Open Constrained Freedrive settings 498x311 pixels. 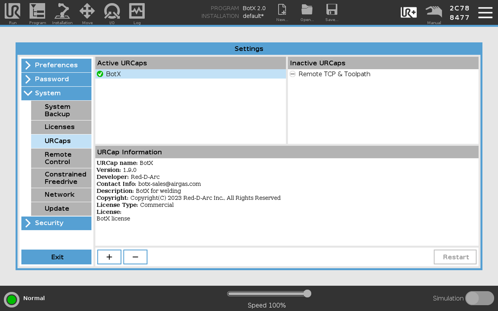pyautogui.click(x=61, y=178)
